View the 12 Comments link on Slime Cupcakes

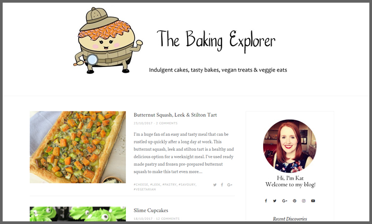point(167,219)
